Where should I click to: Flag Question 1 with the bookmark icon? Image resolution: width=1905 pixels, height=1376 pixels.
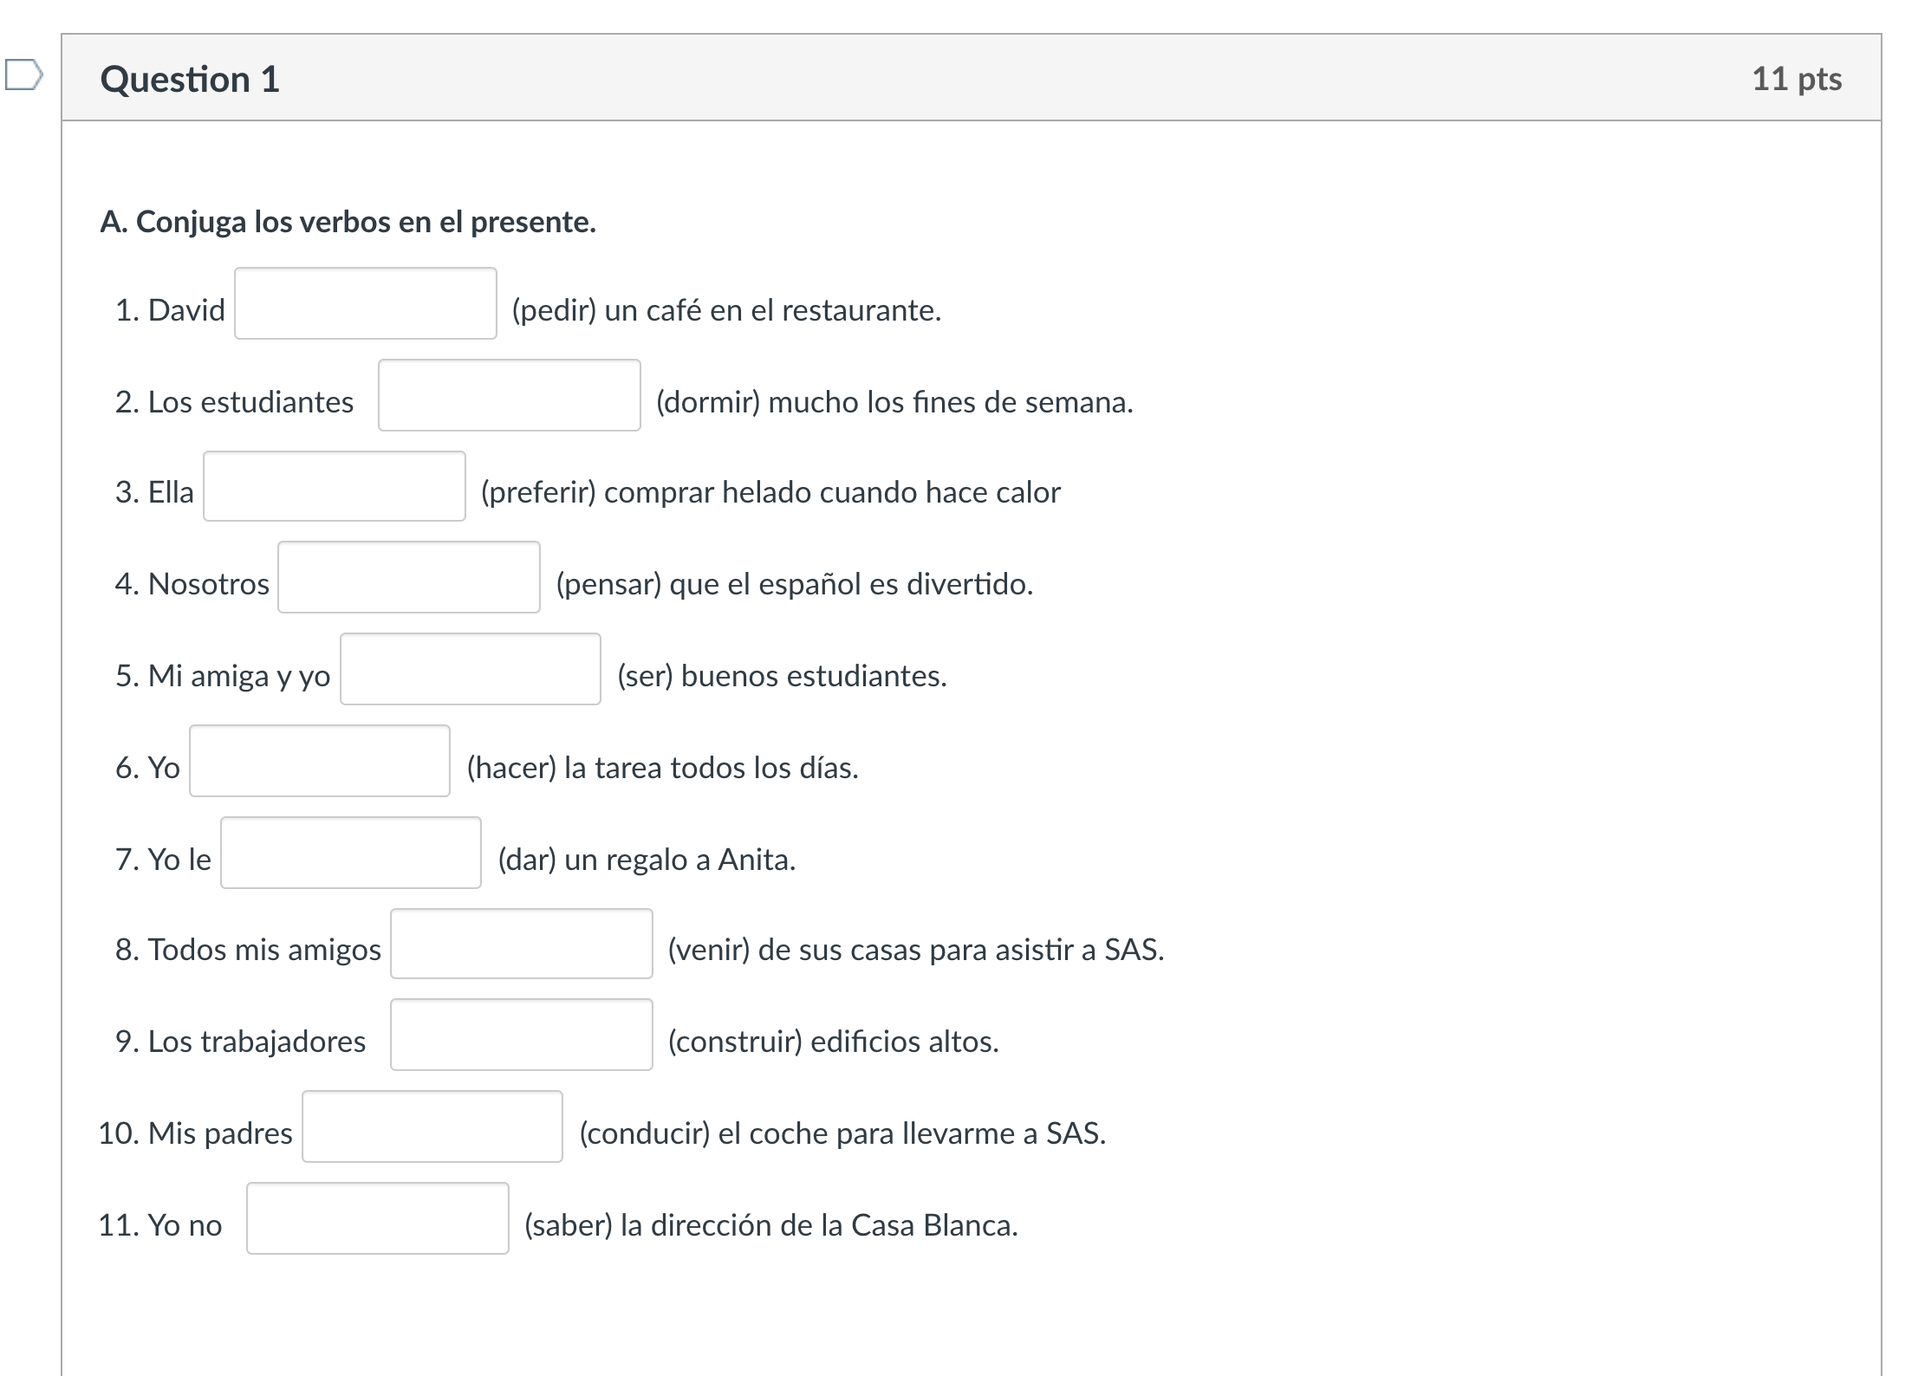click(23, 75)
